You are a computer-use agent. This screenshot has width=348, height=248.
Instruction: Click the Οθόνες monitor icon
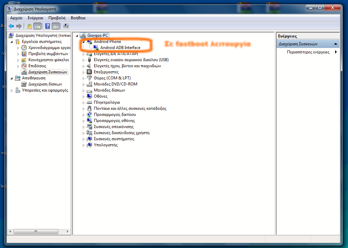pyautogui.click(x=89, y=96)
